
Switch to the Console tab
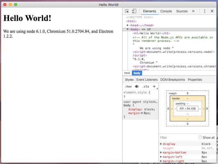click(x=166, y=11)
